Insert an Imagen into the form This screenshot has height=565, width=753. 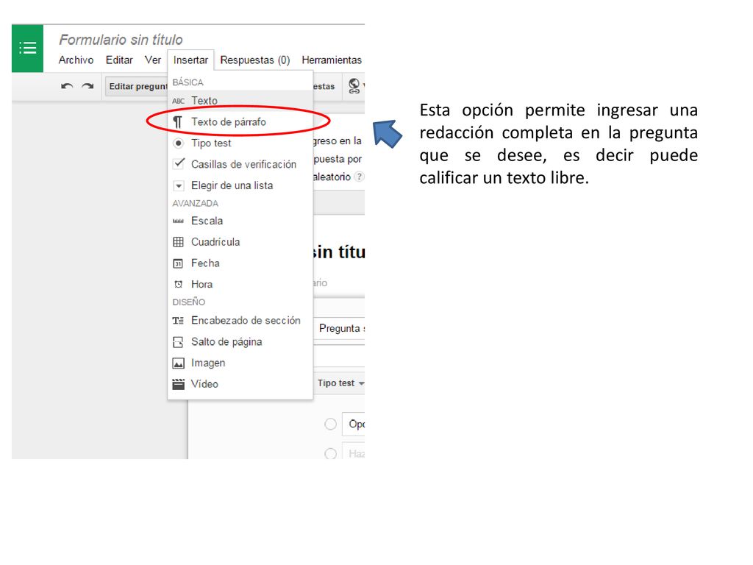click(240, 363)
